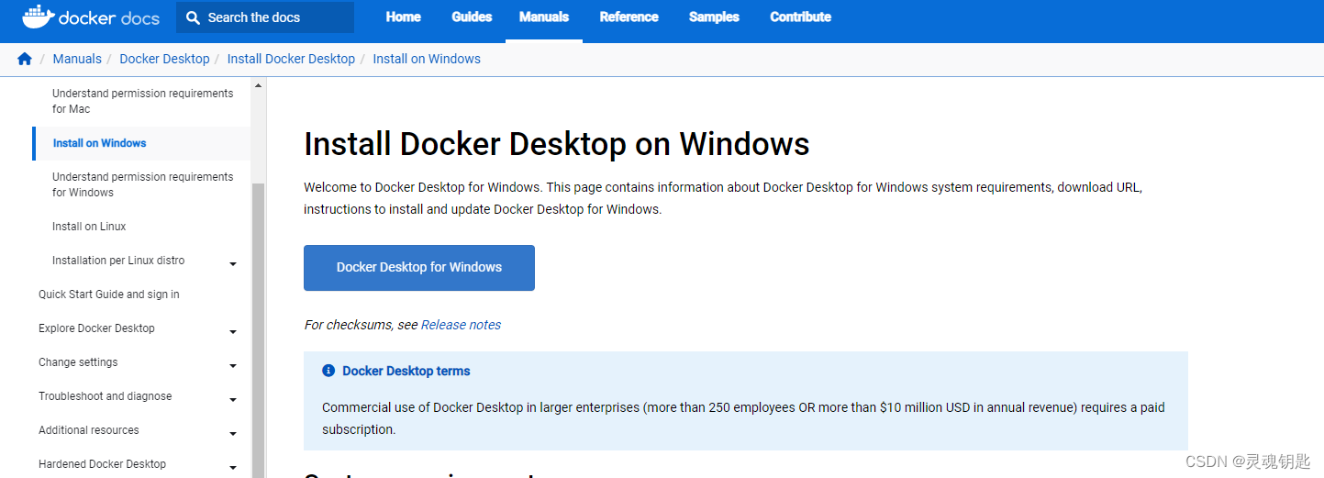Click the sidebar scrollbar thumb
1324x478 pixels.
(x=258, y=330)
